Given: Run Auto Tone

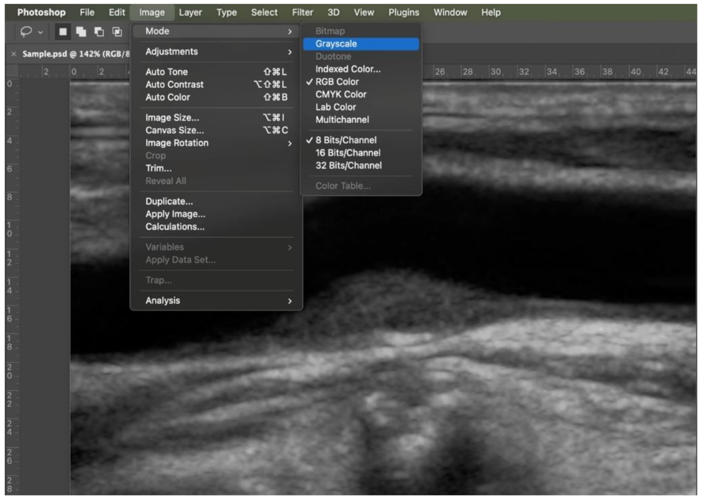Looking at the screenshot, I should point(167,72).
